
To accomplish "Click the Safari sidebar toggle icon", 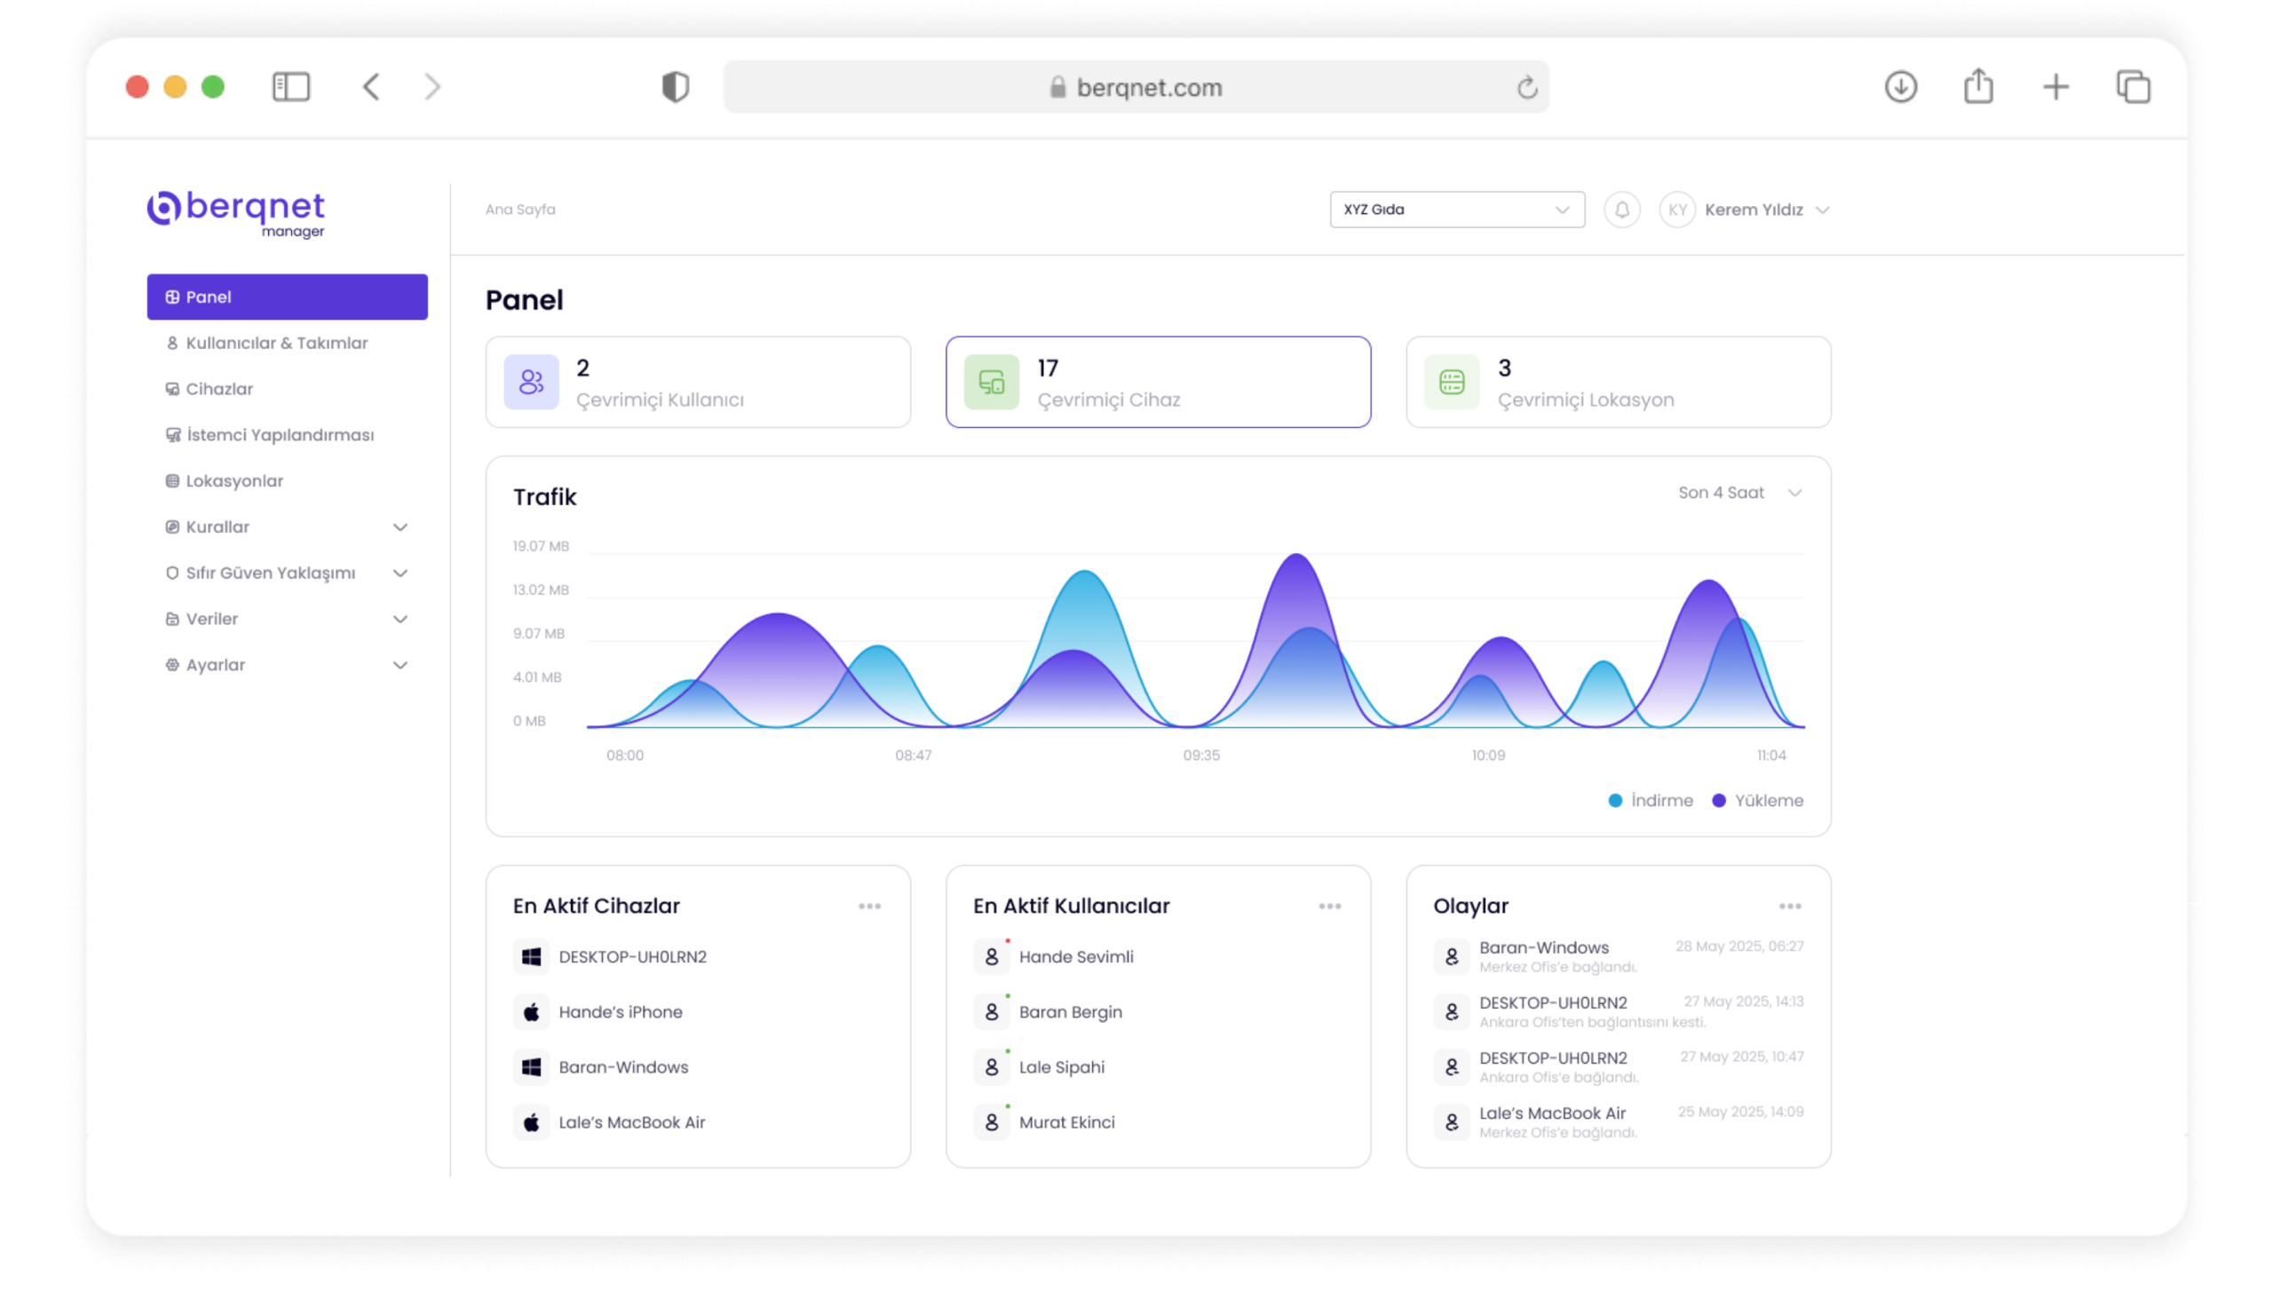I will pos(290,87).
